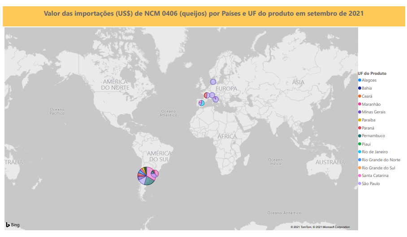Click the chart title banner

[x=204, y=16]
